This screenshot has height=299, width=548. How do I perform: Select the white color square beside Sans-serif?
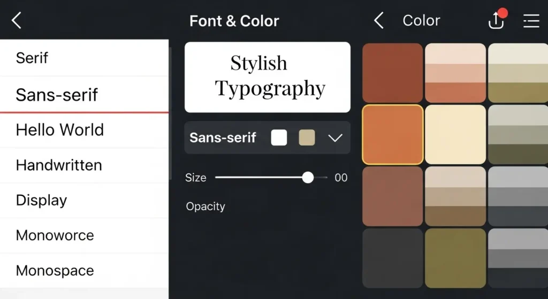[x=279, y=137]
